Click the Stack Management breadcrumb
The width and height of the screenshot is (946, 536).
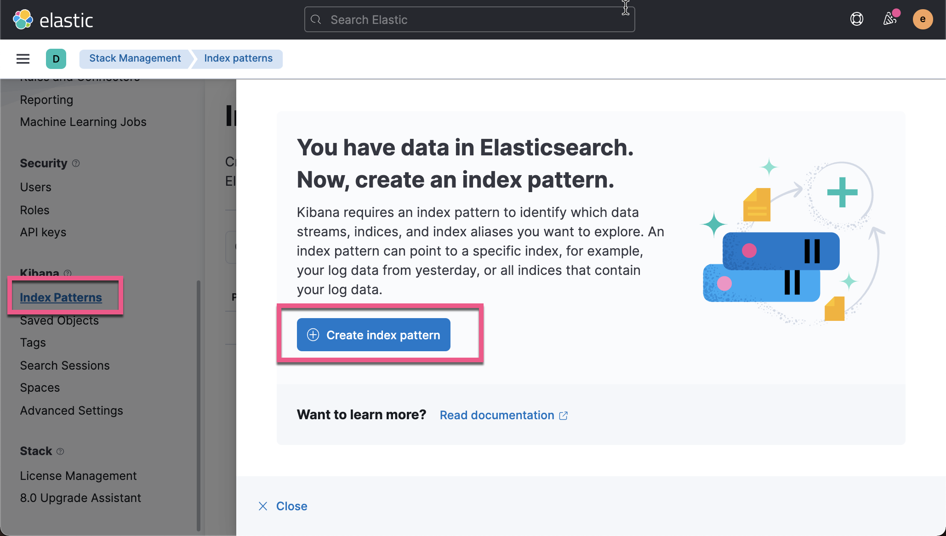tap(135, 58)
